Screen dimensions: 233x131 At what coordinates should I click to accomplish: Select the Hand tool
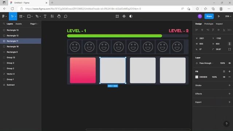(59, 16)
